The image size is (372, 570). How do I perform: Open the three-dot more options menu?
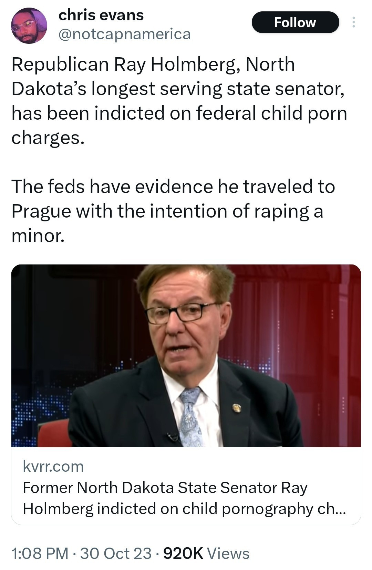click(353, 23)
